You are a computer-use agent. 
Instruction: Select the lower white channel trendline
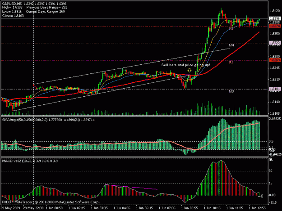point(101,93)
